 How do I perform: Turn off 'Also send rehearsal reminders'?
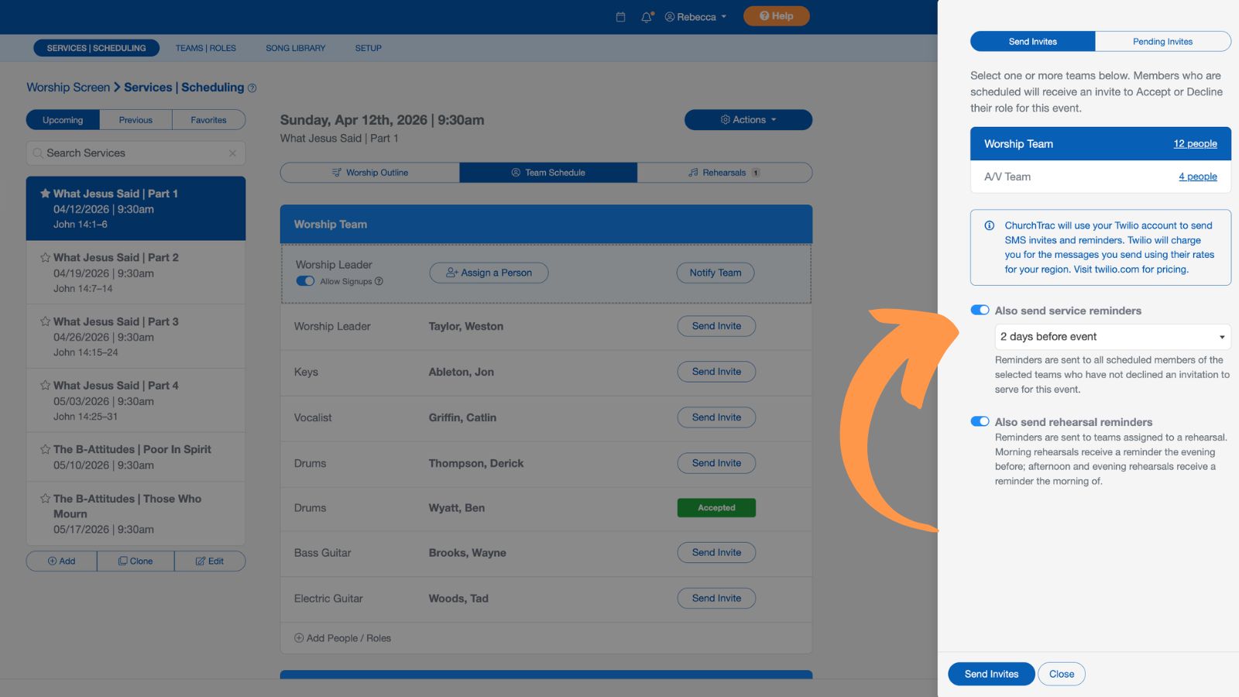980,421
